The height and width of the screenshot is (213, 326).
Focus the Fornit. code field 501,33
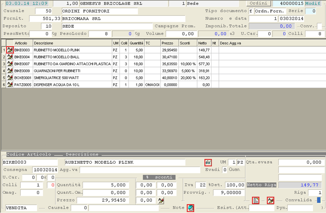[45, 19]
